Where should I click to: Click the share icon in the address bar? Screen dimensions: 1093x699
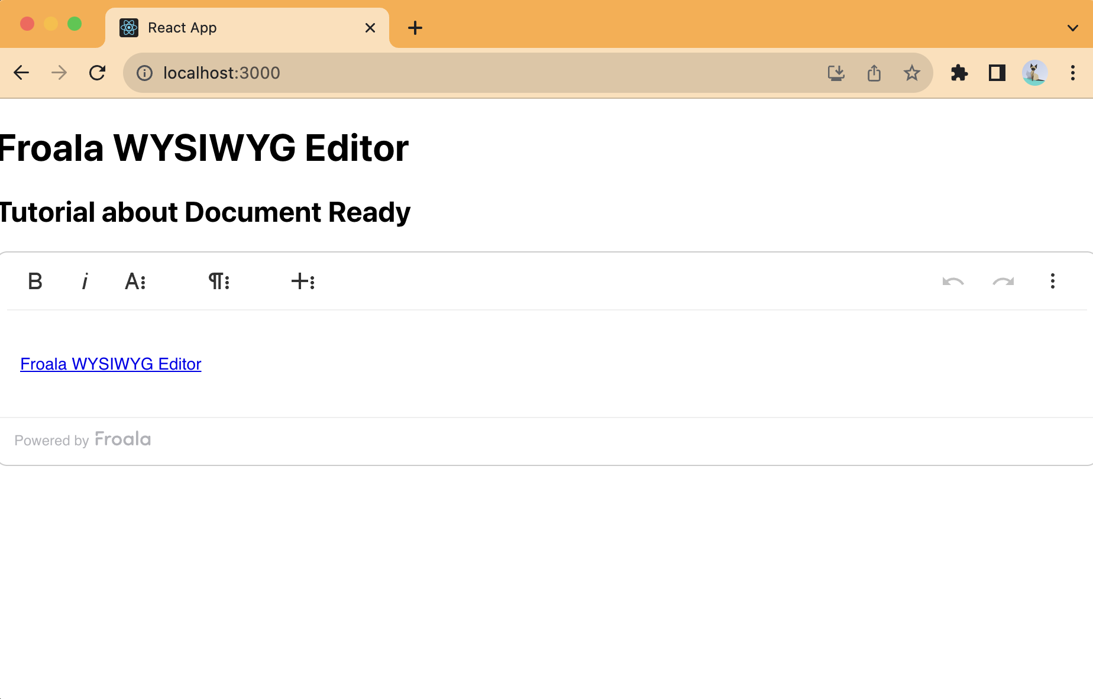point(874,73)
